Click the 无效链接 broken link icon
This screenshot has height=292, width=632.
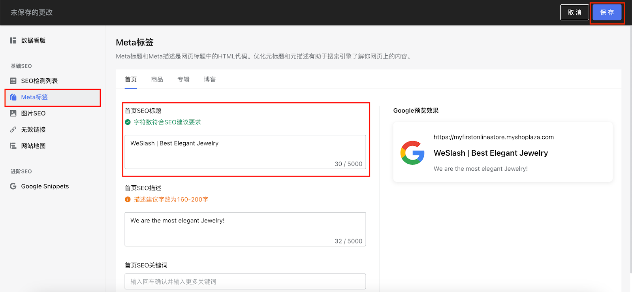pyautogui.click(x=13, y=130)
